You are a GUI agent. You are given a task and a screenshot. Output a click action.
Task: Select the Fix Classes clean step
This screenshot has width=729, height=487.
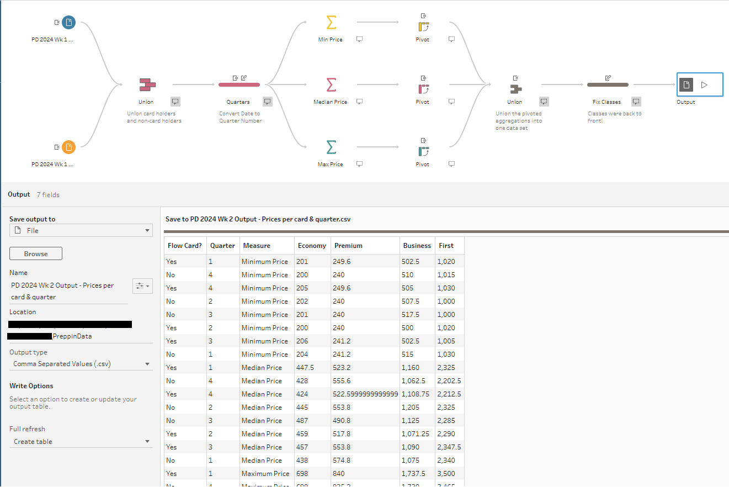tap(607, 85)
